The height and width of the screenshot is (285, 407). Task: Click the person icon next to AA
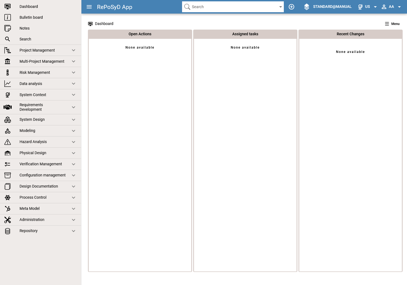point(384,7)
